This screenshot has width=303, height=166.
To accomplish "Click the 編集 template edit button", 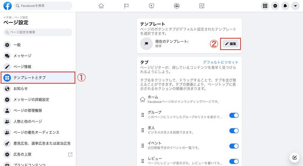I will [231, 44].
